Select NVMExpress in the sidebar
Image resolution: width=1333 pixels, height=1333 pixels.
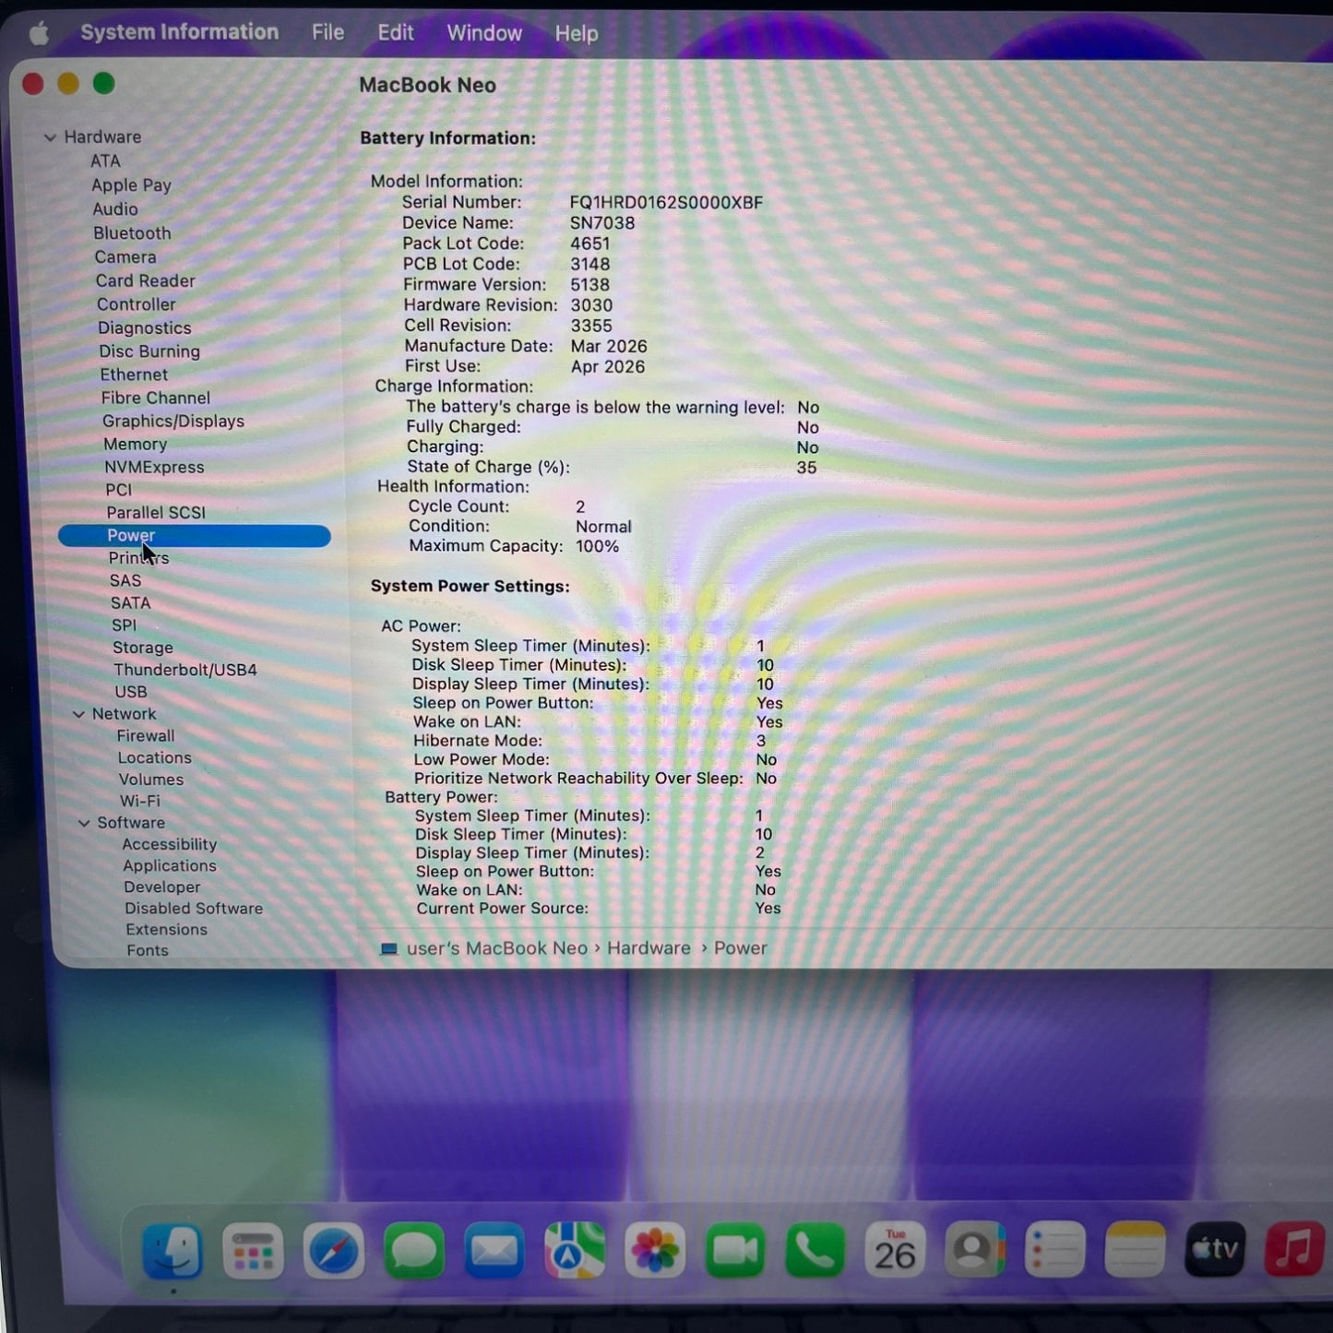coord(154,468)
